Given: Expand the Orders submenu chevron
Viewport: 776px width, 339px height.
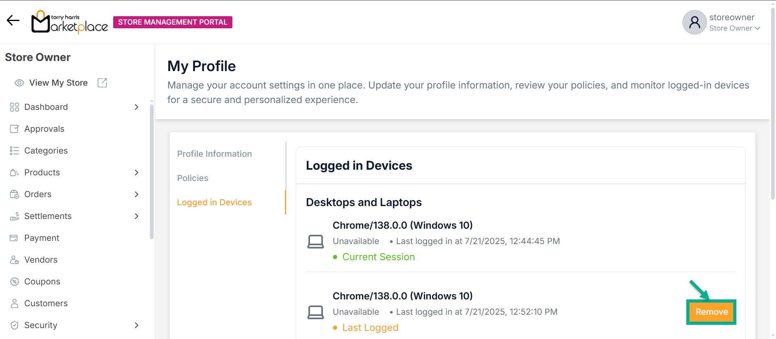Looking at the screenshot, I should (137, 194).
